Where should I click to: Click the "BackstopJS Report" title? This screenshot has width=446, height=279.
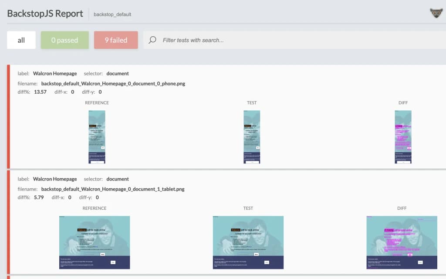point(45,14)
